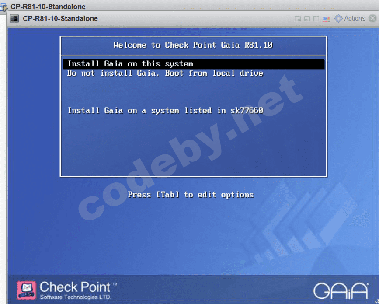This screenshot has width=379, height=304.
Task: Select Install Gaia on a system listed in sk77660
Action: click(165, 111)
